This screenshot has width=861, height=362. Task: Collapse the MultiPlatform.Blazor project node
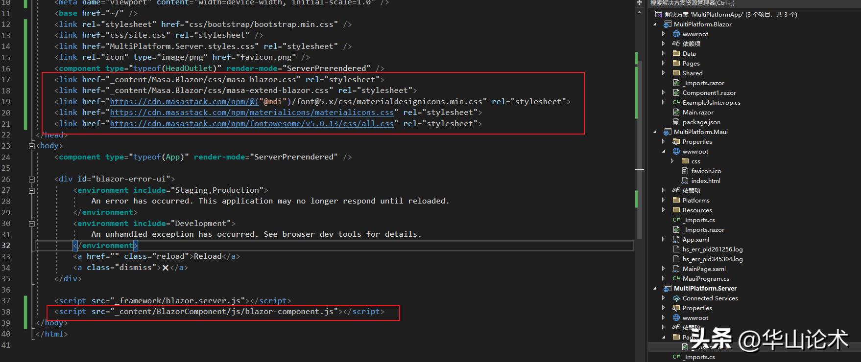[655, 24]
